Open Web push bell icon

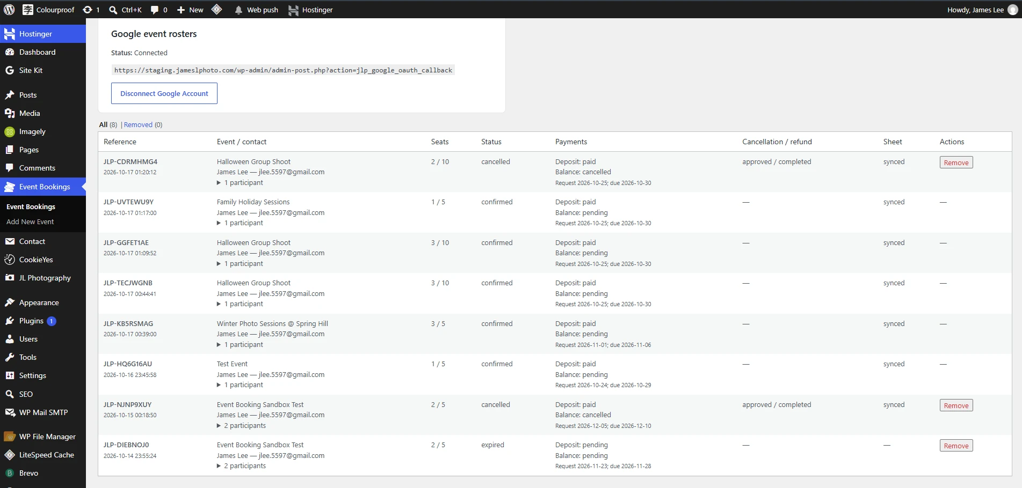point(238,10)
